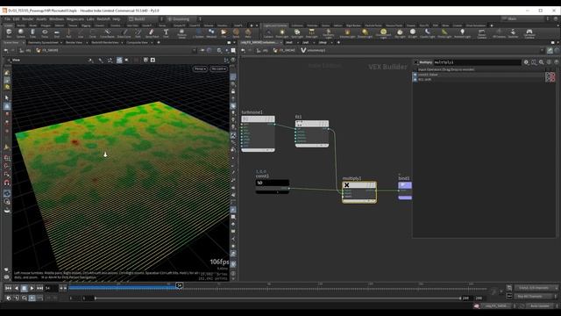This screenshot has width=561, height=316.
Task: Add a Spot Light from the shelf
Action: [x=297, y=33]
